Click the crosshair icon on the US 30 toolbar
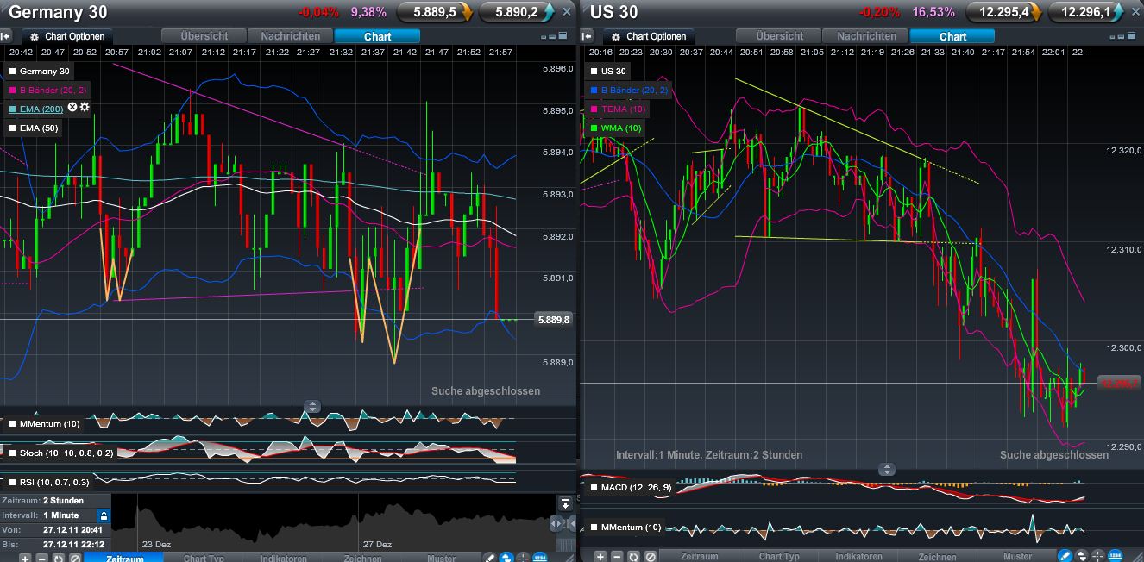This screenshot has width=1144, height=562. click(x=1097, y=556)
